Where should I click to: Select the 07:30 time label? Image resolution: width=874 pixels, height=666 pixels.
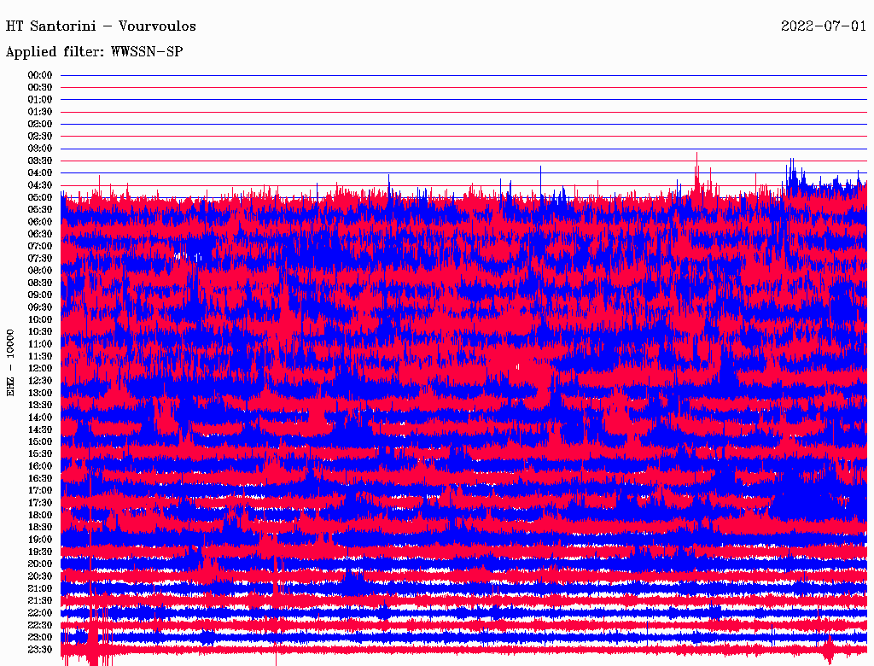(x=40, y=258)
